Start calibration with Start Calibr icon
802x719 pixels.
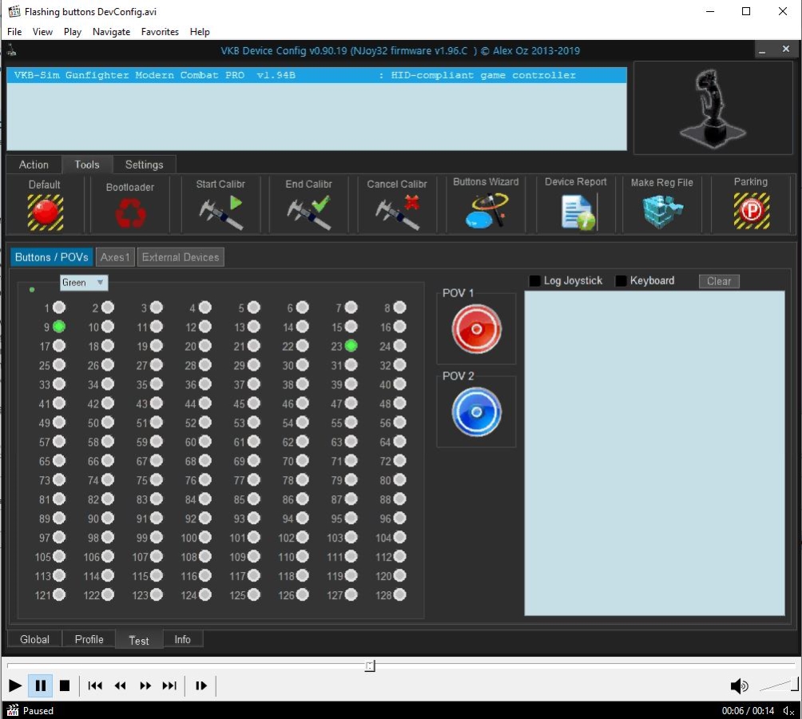[x=220, y=213]
